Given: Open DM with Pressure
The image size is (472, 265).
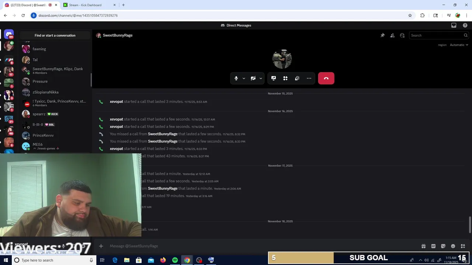Looking at the screenshot, I should coord(55,81).
